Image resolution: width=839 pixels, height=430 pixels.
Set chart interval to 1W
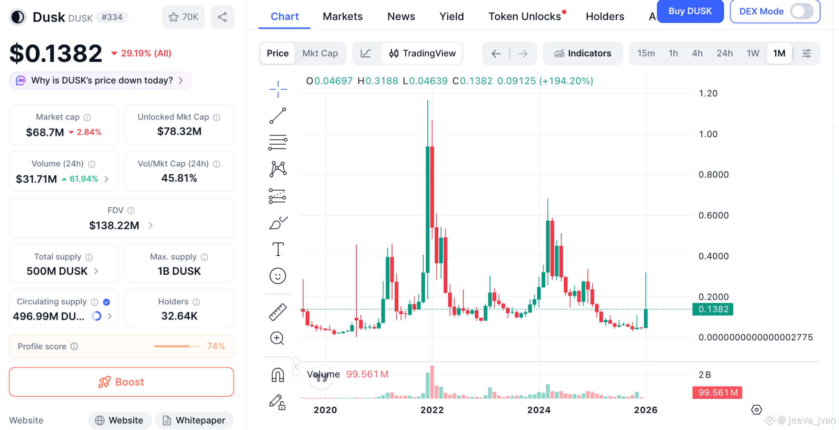[753, 53]
